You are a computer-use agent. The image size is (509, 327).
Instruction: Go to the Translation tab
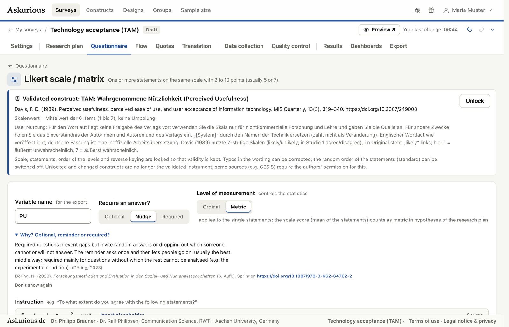point(197,46)
